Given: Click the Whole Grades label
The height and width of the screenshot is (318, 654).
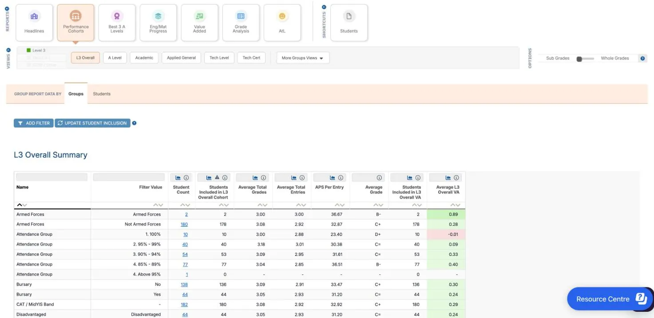Looking at the screenshot, I should coord(615,58).
